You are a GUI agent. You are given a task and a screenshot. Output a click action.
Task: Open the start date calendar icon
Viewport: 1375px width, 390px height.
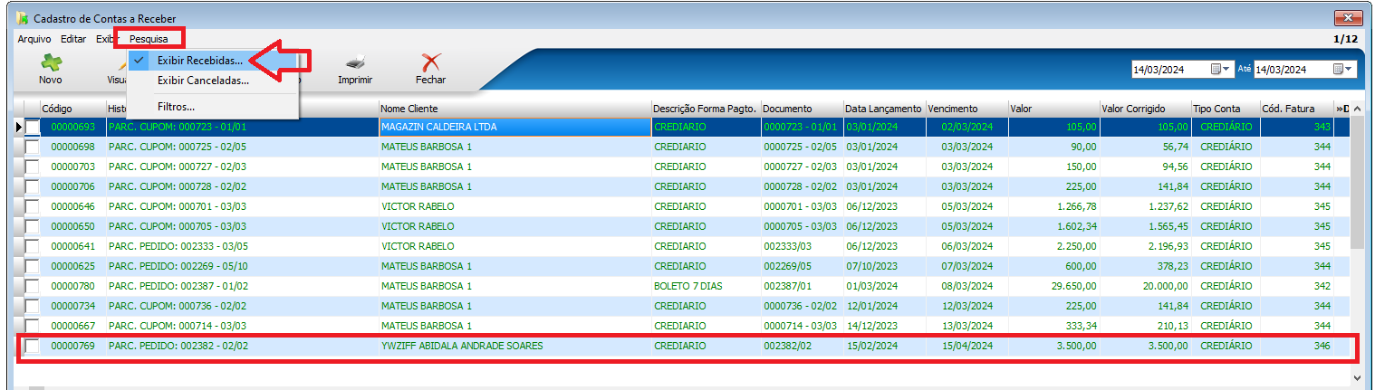tap(1216, 69)
